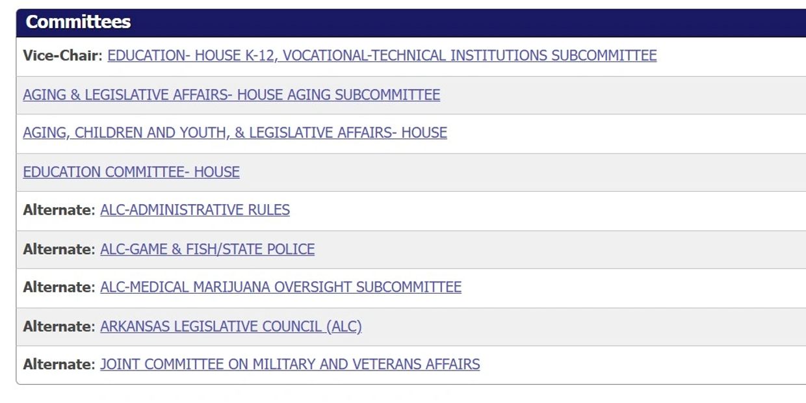
Task: Visit the ALC-ADMINISTRATIVE RULES committee page
Action: coord(195,210)
